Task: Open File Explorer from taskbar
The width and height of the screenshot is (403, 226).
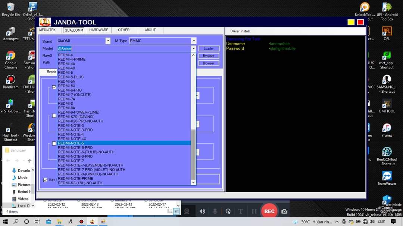Action: pos(59,222)
